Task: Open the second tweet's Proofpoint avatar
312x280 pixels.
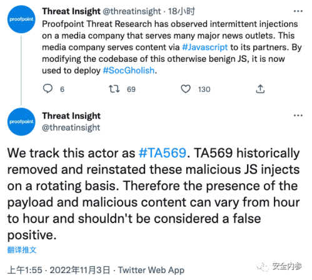Action: [x=21, y=122]
